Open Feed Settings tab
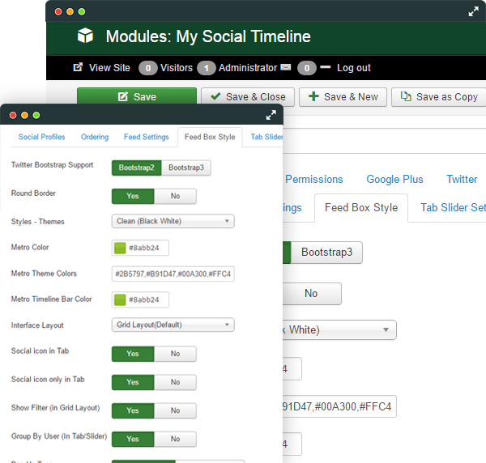The height and width of the screenshot is (463, 486). [x=147, y=137]
